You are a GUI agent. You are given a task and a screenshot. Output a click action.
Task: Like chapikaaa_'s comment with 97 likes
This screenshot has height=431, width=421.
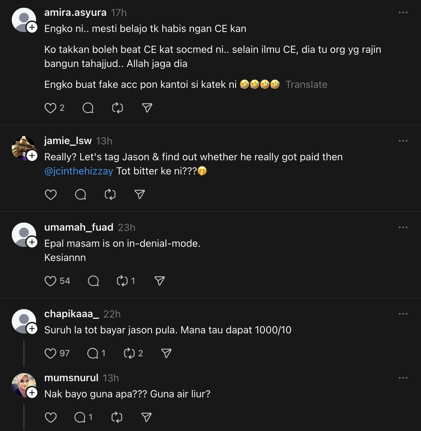(51, 353)
